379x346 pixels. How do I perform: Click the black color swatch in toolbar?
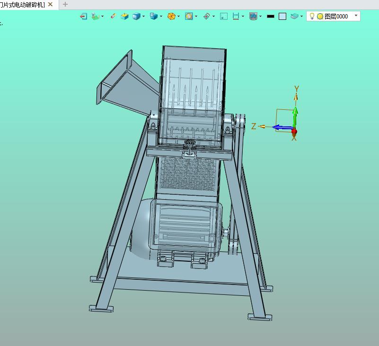tap(271, 17)
